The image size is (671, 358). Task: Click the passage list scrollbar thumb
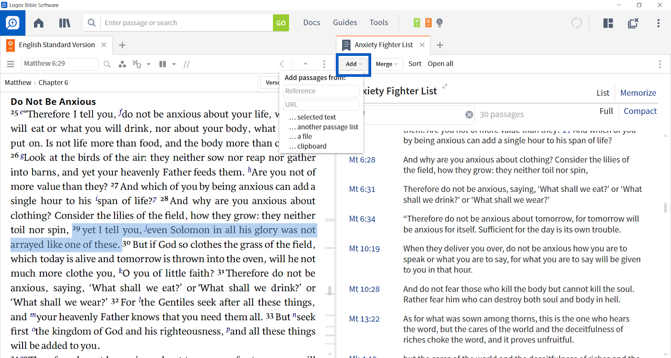point(665,208)
